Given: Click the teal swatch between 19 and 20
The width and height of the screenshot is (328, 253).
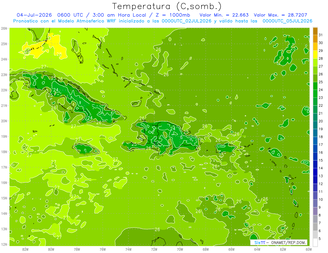Looking at the screenshot, I should 315,125.
